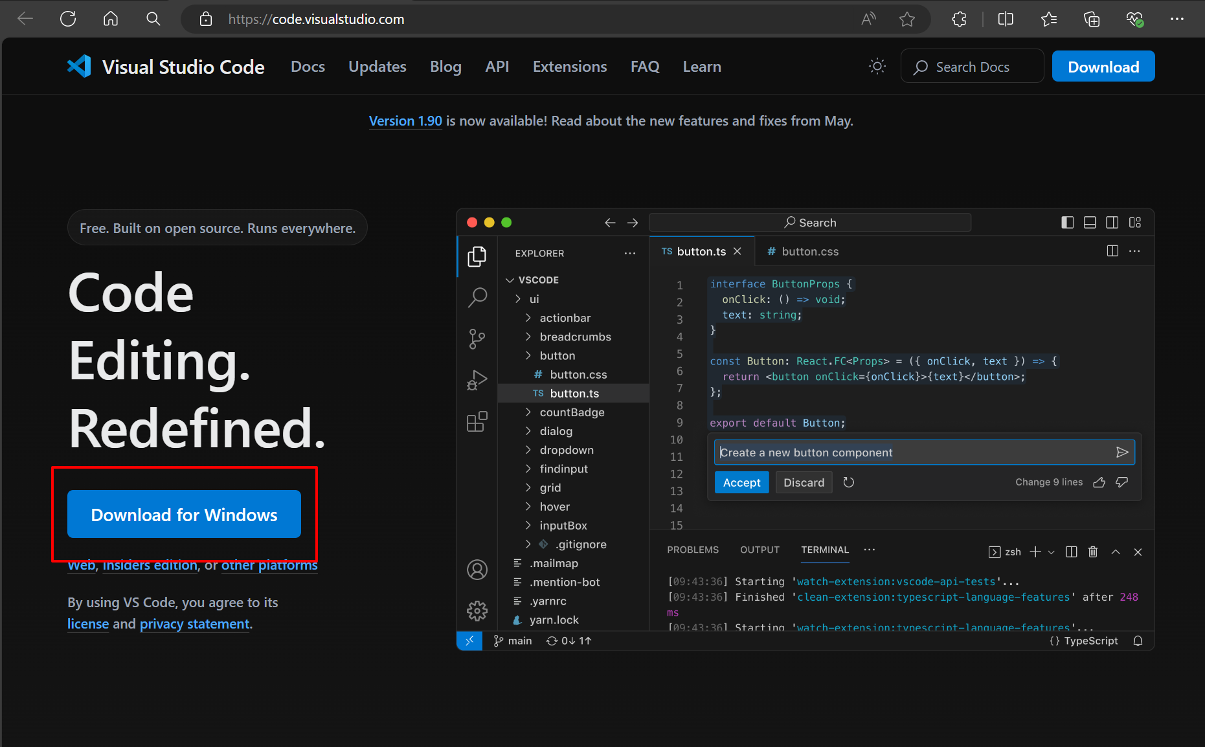Open Search icon in VS Code activity bar
The width and height of the screenshot is (1205, 747).
click(477, 297)
